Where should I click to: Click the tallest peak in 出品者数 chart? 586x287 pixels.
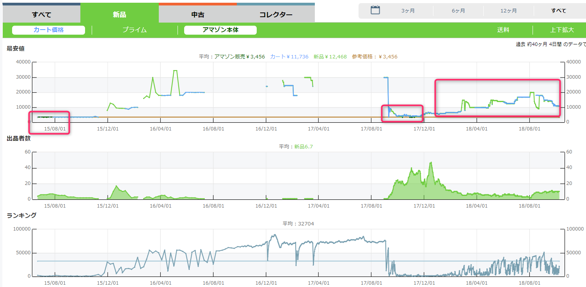431,163
